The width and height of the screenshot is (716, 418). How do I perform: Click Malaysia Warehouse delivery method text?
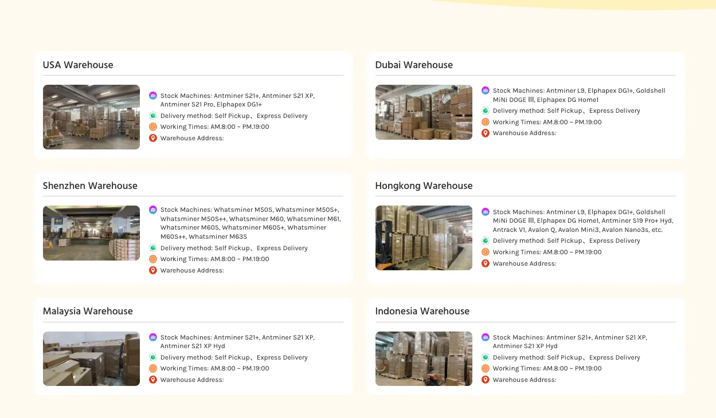[234, 357]
